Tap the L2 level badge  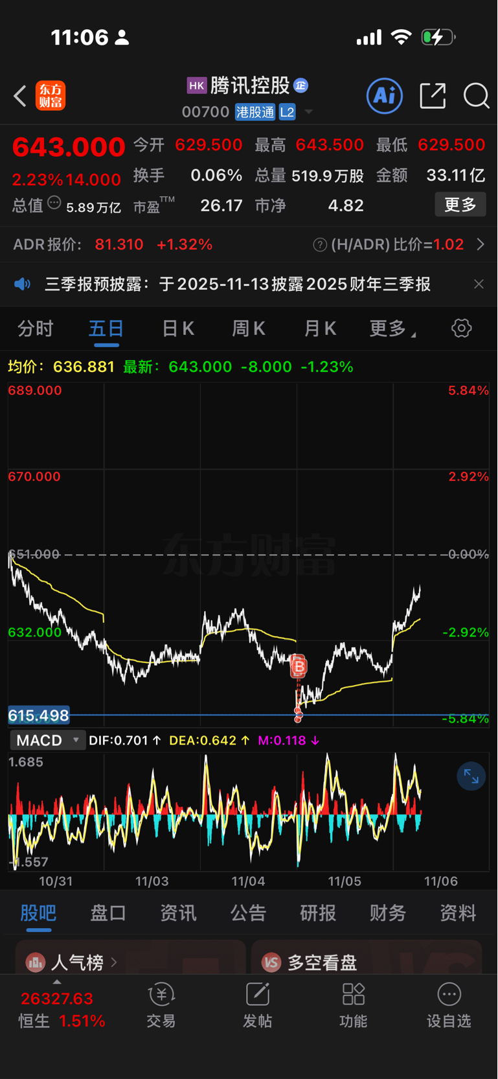tap(287, 112)
